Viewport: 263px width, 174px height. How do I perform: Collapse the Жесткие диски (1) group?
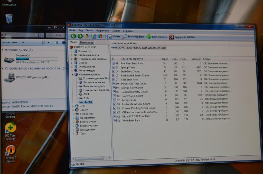[x=2, y=50]
